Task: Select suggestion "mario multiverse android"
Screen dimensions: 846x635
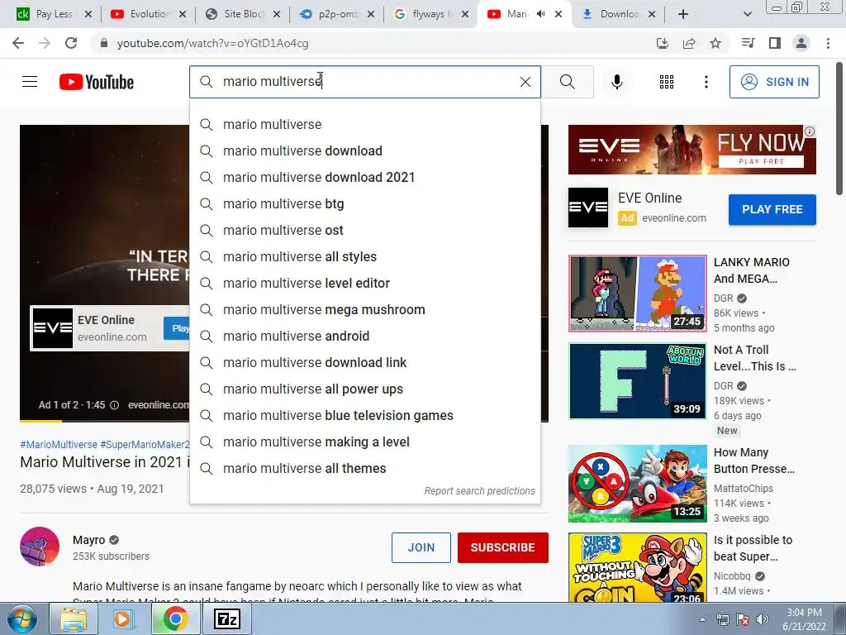Action: click(364, 336)
